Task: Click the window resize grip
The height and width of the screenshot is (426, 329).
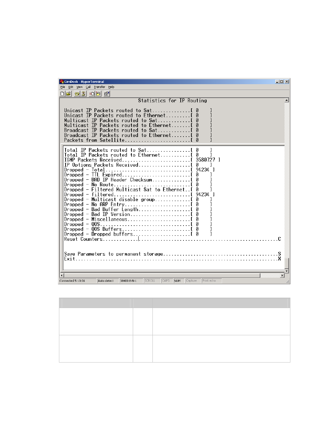Action: 288,281
